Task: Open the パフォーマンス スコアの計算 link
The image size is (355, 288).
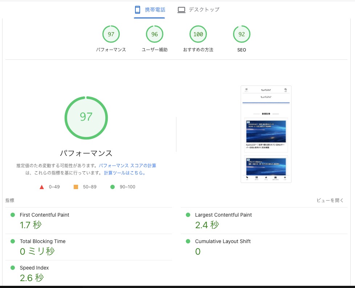Action: [127, 166]
